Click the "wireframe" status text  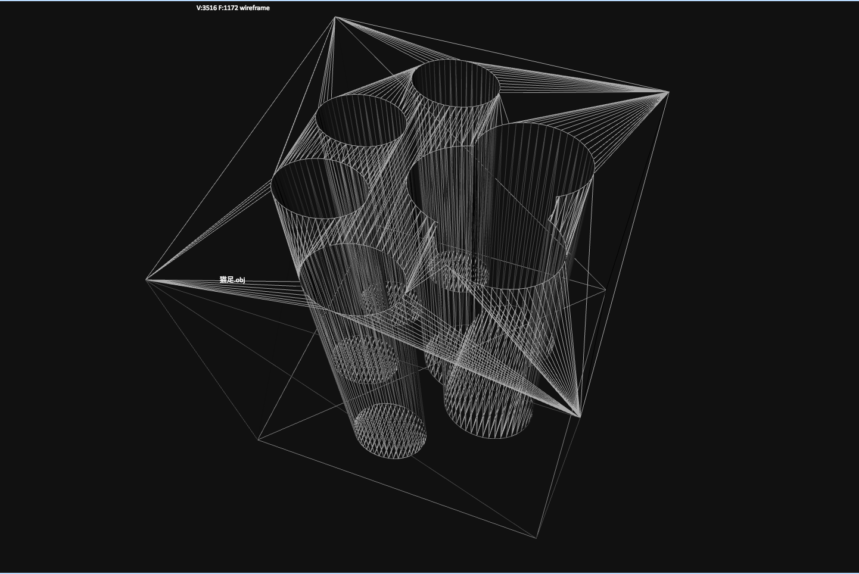[254, 8]
